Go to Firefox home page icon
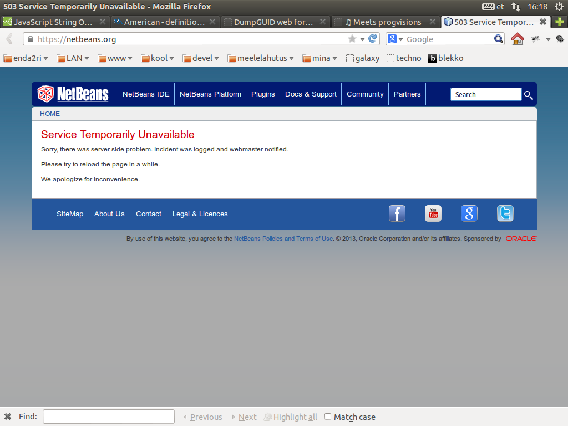 (518, 39)
